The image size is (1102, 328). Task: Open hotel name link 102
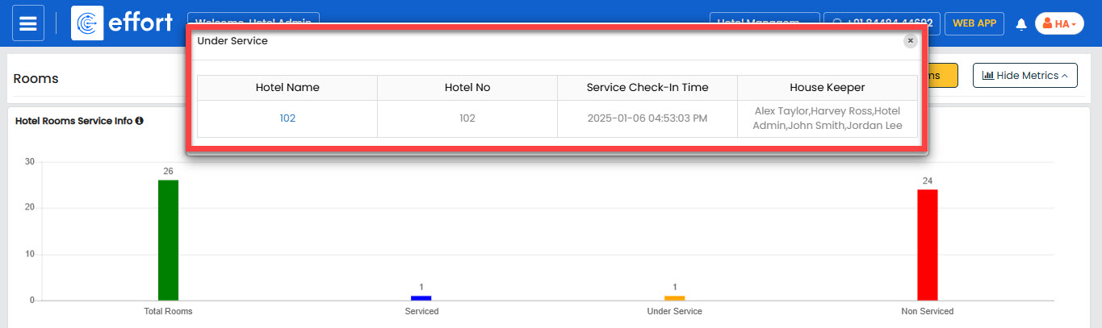[287, 118]
